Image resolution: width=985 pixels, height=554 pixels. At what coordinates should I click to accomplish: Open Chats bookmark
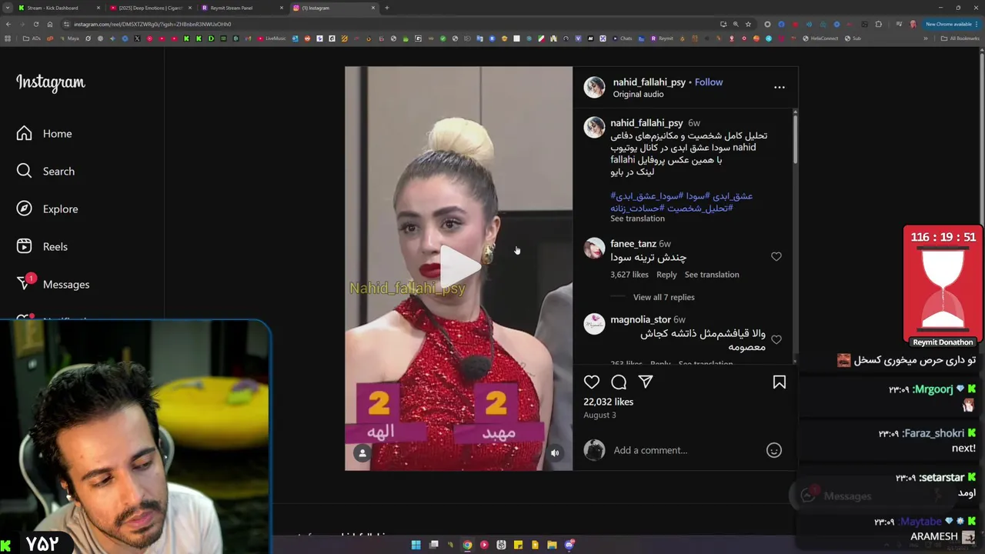coord(623,38)
